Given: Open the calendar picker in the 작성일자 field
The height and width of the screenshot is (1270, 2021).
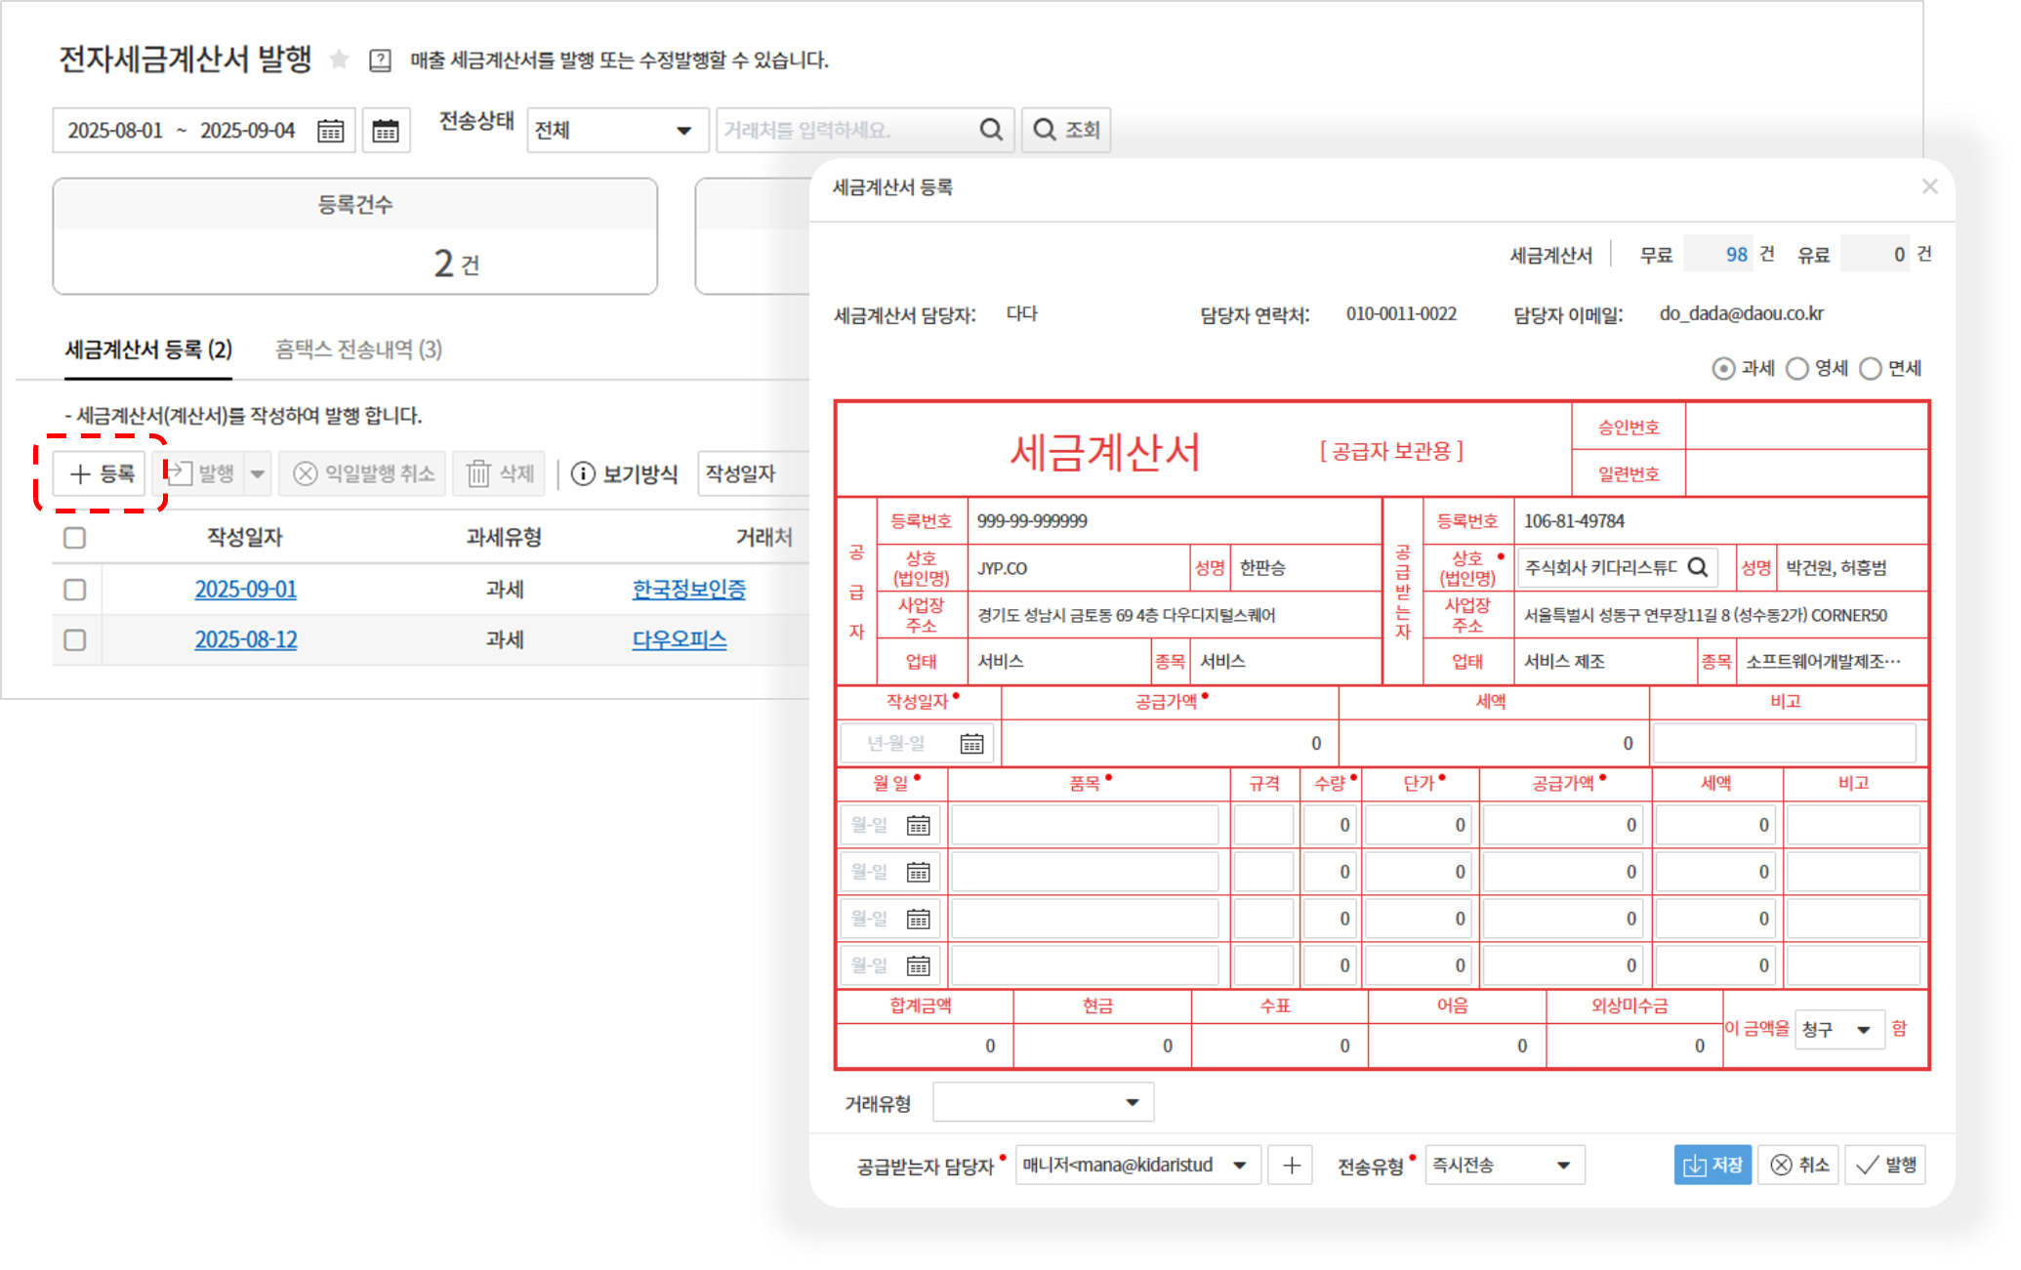Looking at the screenshot, I should click(x=972, y=743).
